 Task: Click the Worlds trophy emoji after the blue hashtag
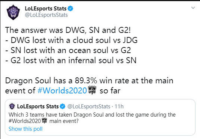92,90
